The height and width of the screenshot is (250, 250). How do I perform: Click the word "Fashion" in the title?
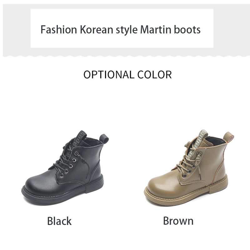pyautogui.click(x=59, y=29)
